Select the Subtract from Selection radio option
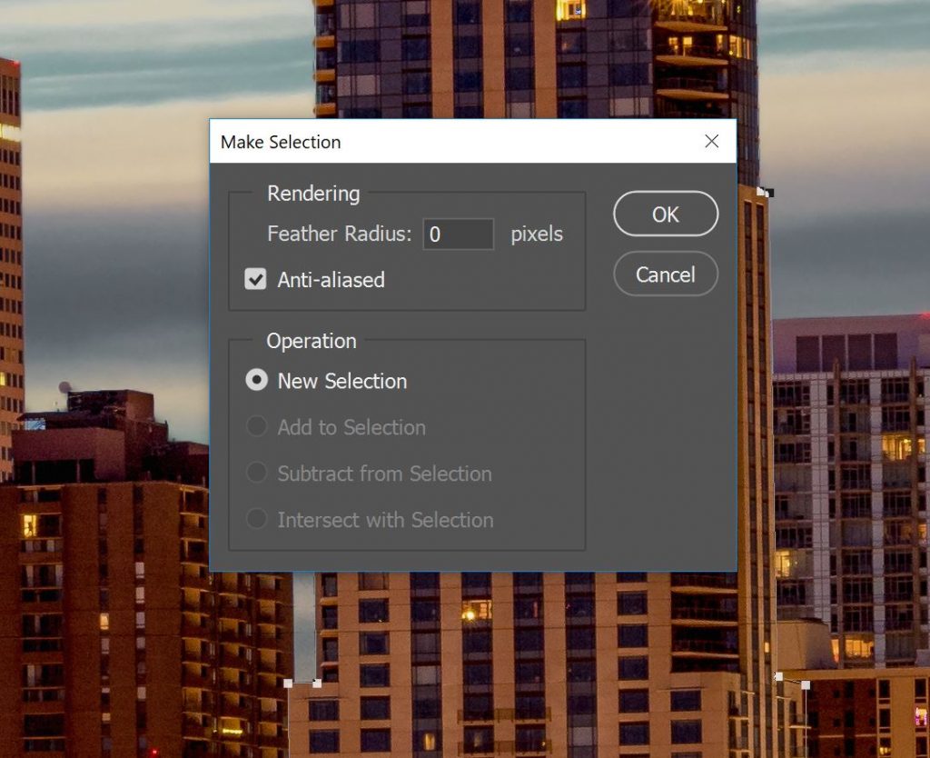Image resolution: width=930 pixels, height=758 pixels. pyautogui.click(x=257, y=473)
